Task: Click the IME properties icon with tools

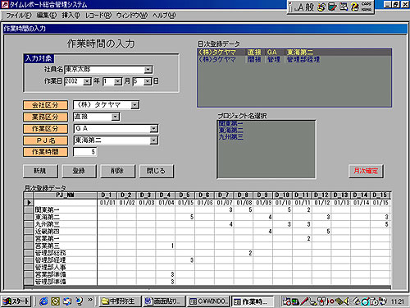Action: 344,7
